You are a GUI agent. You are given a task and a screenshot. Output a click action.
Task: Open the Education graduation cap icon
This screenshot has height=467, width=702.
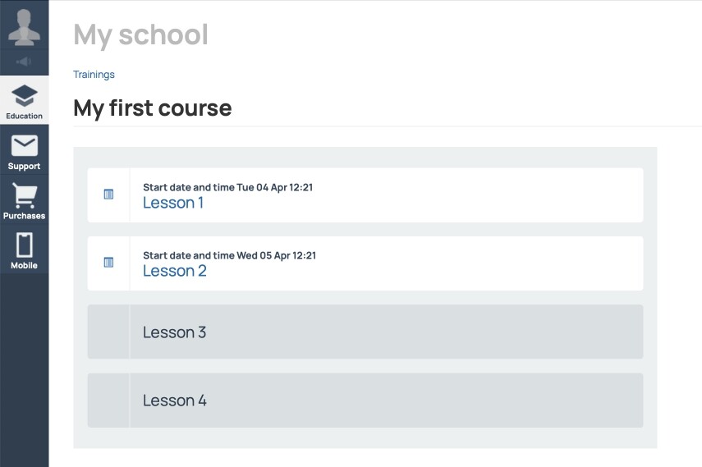[24, 96]
